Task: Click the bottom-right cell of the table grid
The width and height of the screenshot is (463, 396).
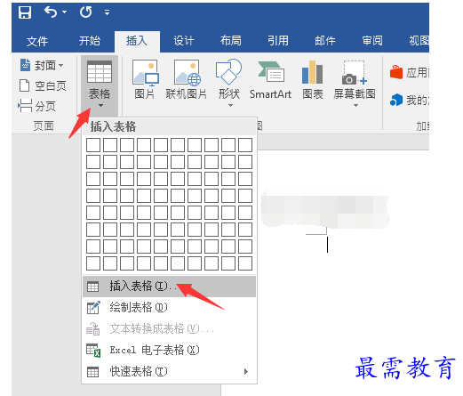Action: point(245,263)
